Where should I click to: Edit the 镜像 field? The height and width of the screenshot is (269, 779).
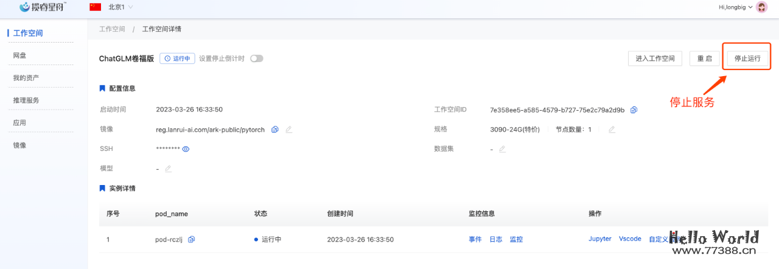click(x=288, y=130)
